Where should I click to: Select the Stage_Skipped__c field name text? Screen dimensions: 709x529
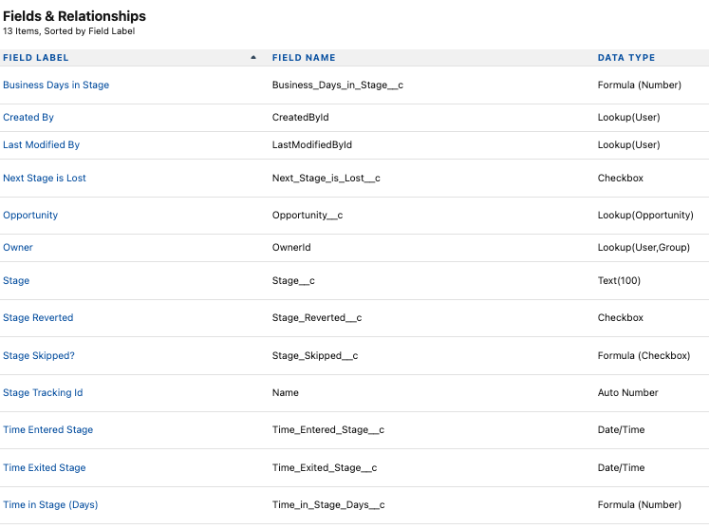[x=315, y=356]
